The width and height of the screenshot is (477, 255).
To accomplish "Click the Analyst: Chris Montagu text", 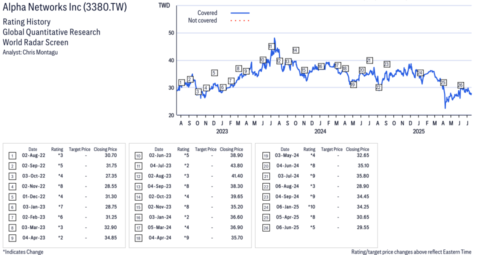I will coord(30,52).
